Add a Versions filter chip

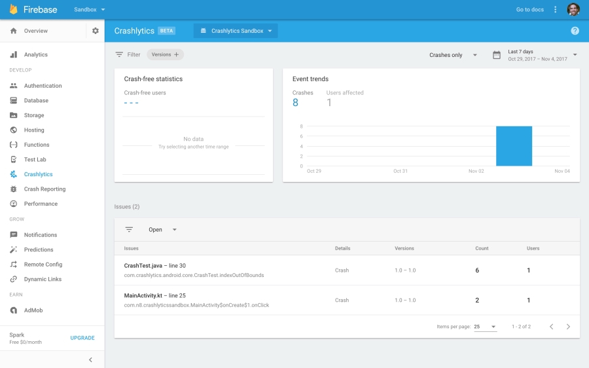pos(165,54)
